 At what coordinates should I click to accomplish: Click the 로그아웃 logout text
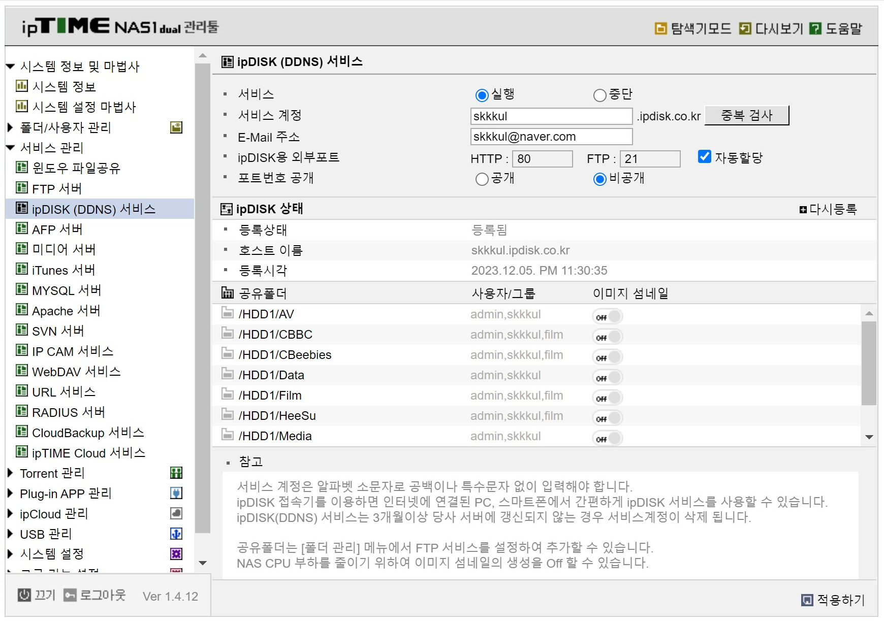(x=103, y=595)
